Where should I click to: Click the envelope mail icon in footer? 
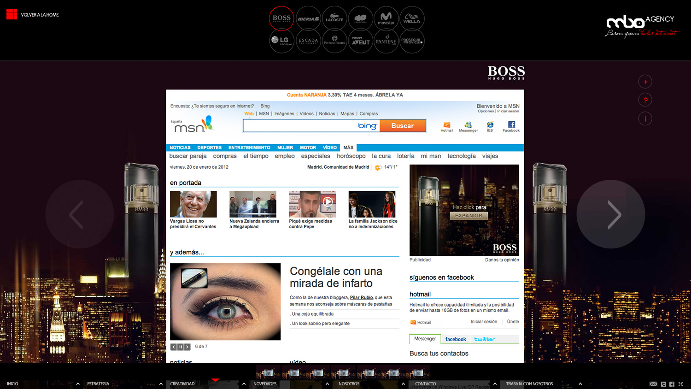pyautogui.click(x=653, y=384)
